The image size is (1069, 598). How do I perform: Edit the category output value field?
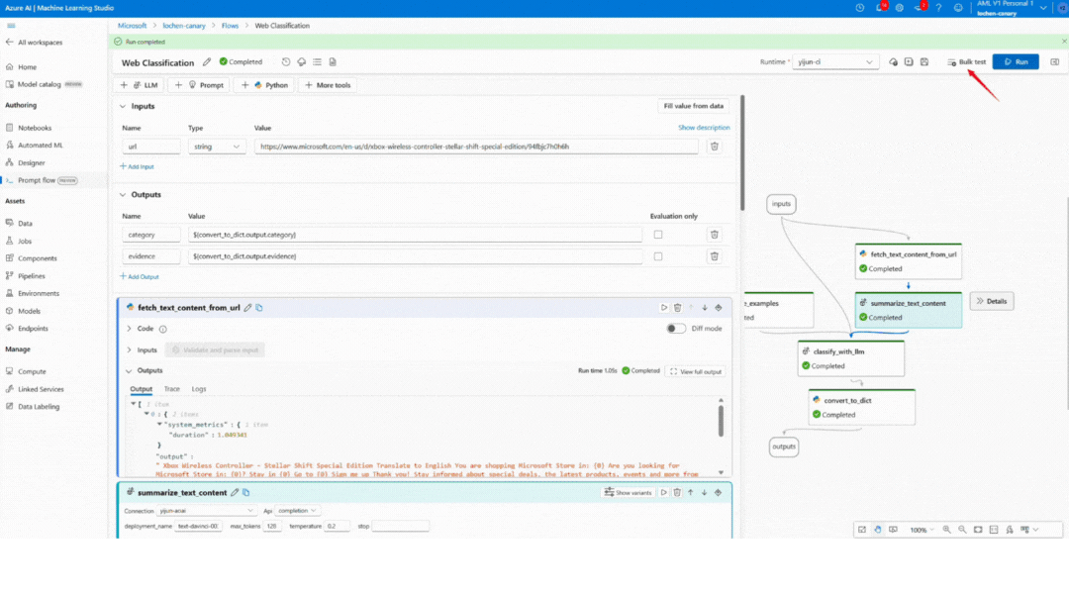[x=415, y=235]
